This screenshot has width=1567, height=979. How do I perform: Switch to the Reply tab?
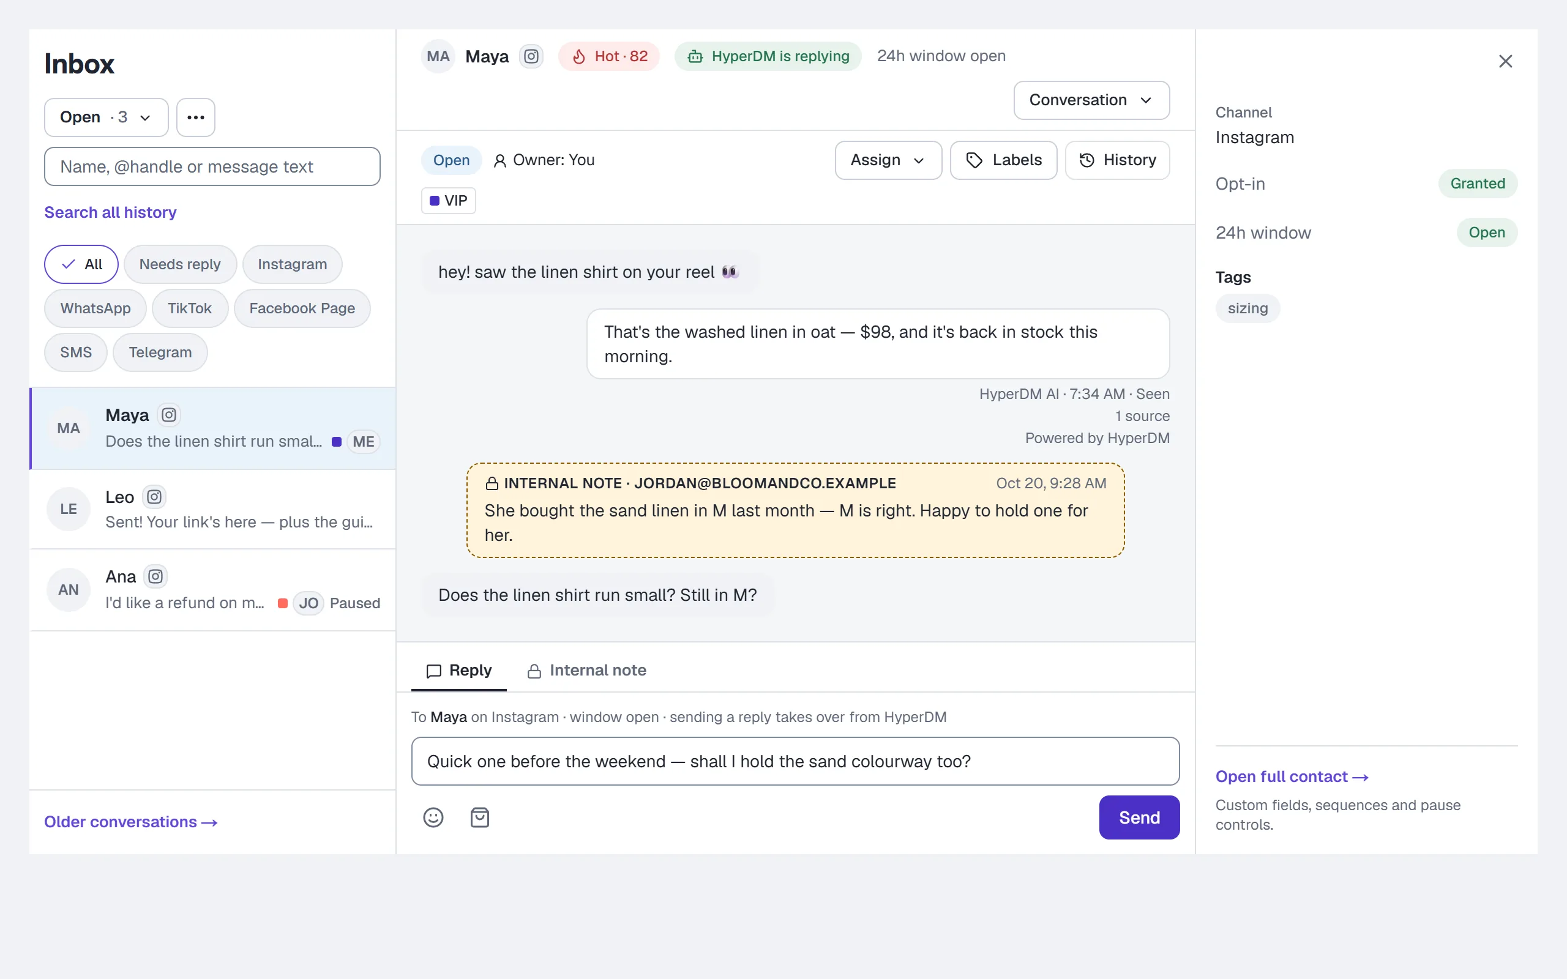click(x=459, y=671)
